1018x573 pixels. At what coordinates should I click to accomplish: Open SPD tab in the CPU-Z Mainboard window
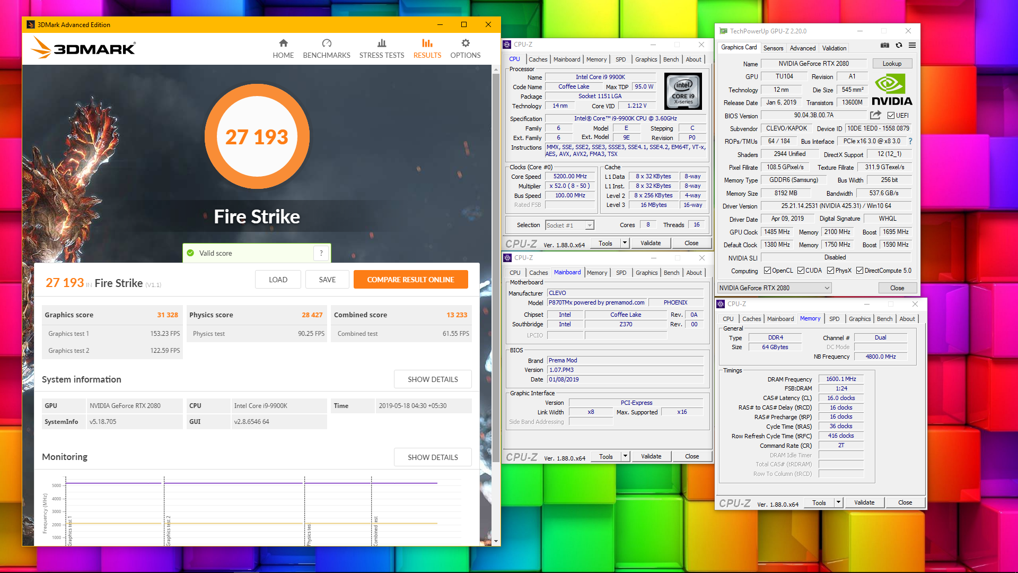621,273
